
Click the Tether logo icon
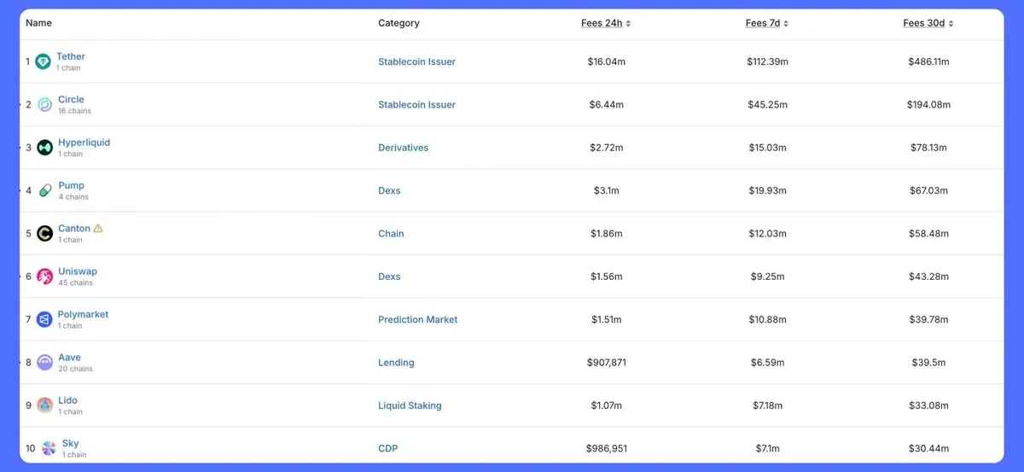point(43,61)
